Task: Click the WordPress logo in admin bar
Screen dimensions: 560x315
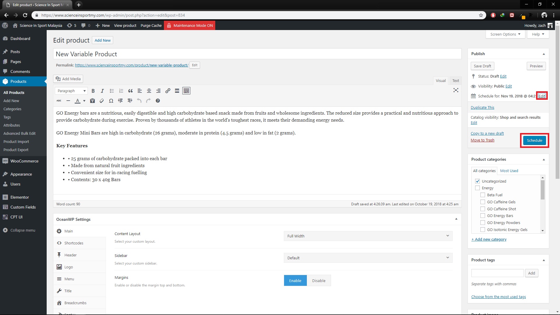Action: pos(5,26)
